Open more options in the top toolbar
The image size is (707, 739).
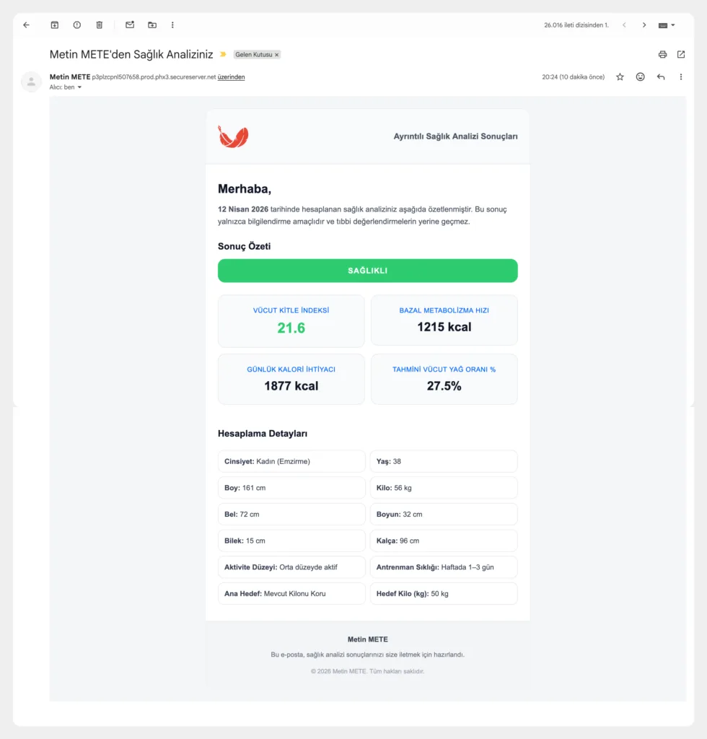(172, 25)
